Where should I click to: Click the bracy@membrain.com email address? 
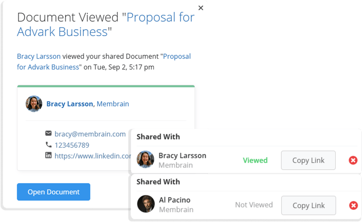tap(90, 134)
